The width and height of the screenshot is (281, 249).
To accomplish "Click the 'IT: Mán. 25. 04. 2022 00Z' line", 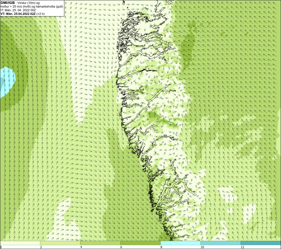I will [x=18, y=10].
